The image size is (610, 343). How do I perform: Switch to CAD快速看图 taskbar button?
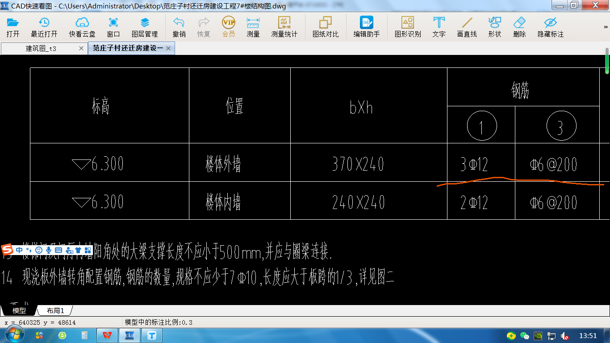(x=130, y=335)
